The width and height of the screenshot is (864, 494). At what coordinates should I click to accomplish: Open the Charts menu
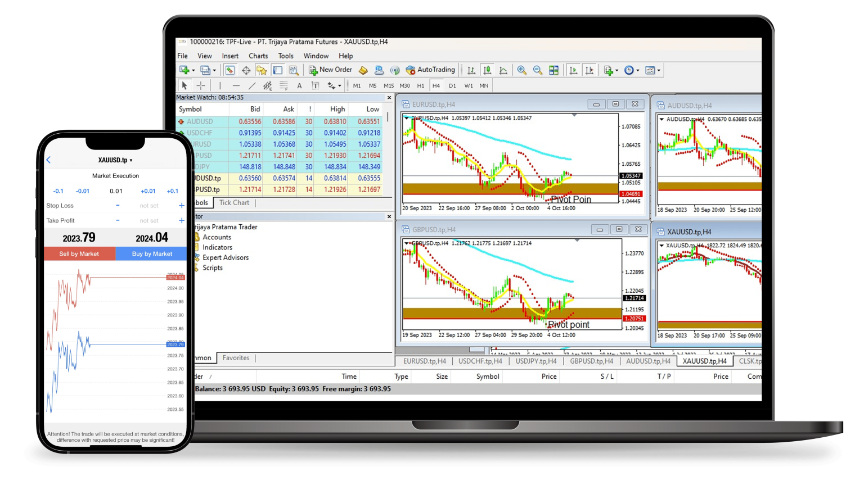tap(258, 56)
